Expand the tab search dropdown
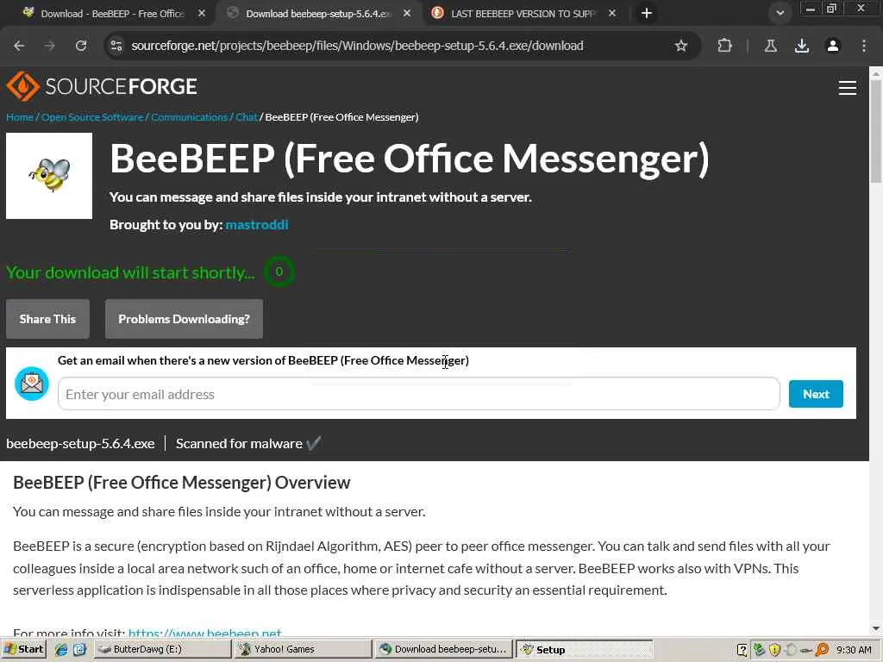883x662 pixels. tap(780, 13)
